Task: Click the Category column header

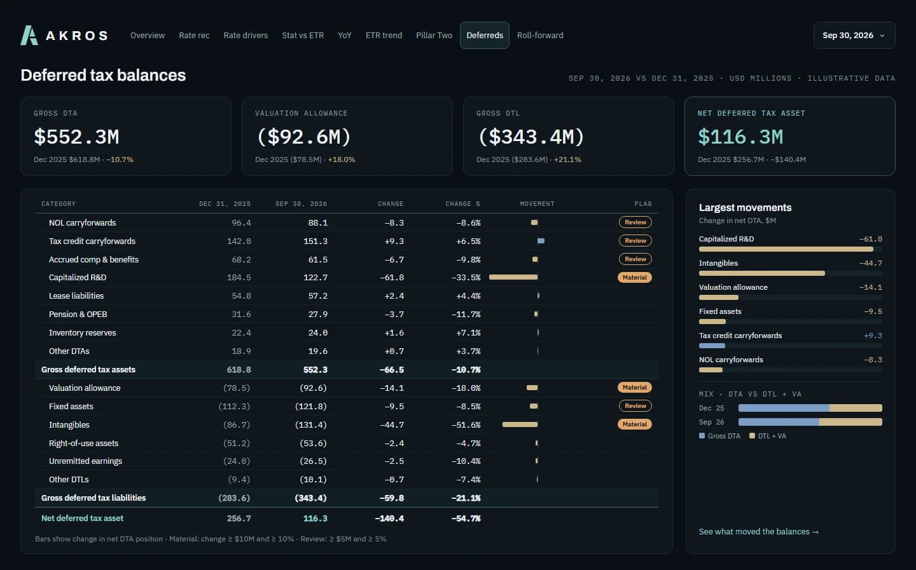Action: coord(59,204)
